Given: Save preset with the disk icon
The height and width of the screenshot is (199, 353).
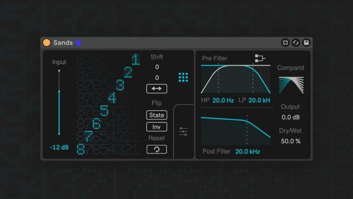Looking at the screenshot, I should coord(306,42).
